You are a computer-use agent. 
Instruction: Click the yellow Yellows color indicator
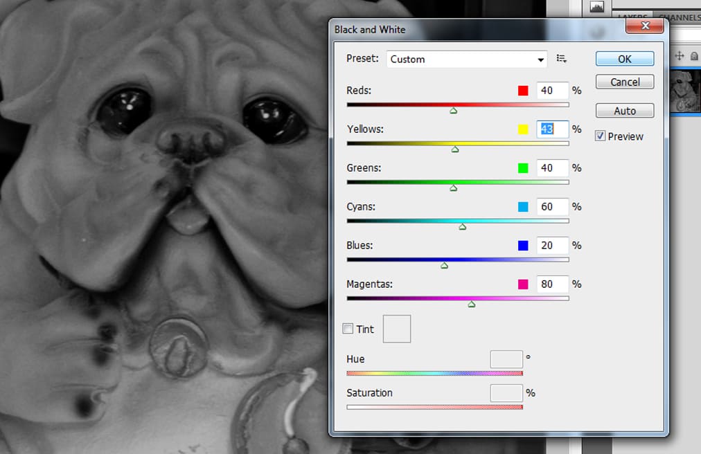pos(523,129)
